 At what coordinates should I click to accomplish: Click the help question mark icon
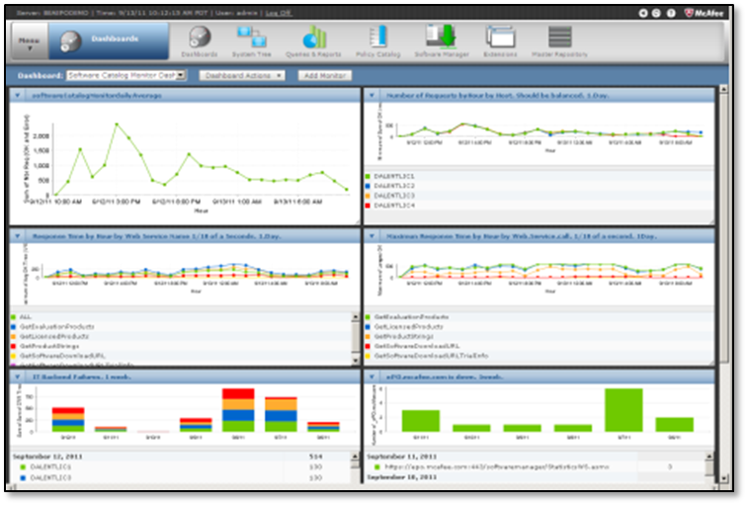(673, 14)
